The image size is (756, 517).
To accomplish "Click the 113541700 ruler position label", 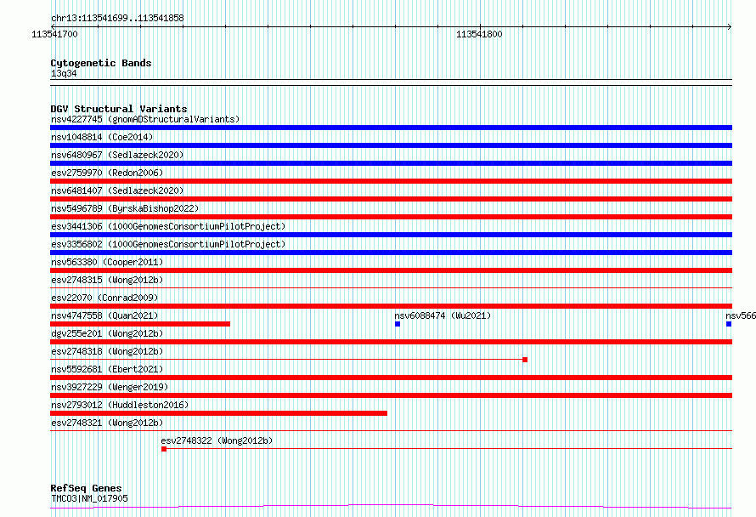I will tap(54, 34).
